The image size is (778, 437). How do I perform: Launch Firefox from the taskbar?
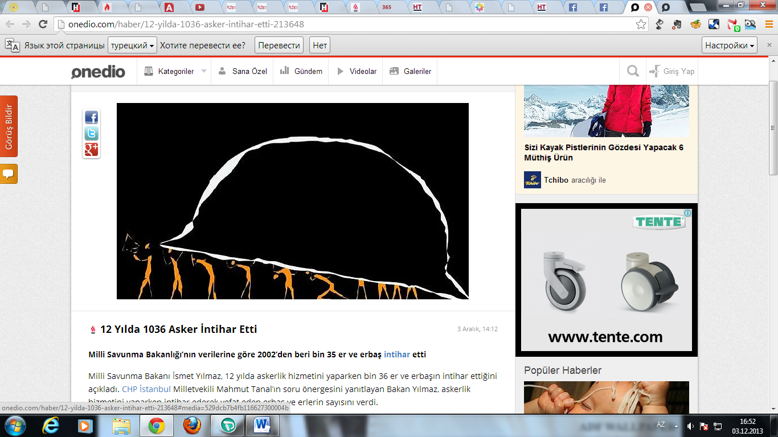pos(192,425)
